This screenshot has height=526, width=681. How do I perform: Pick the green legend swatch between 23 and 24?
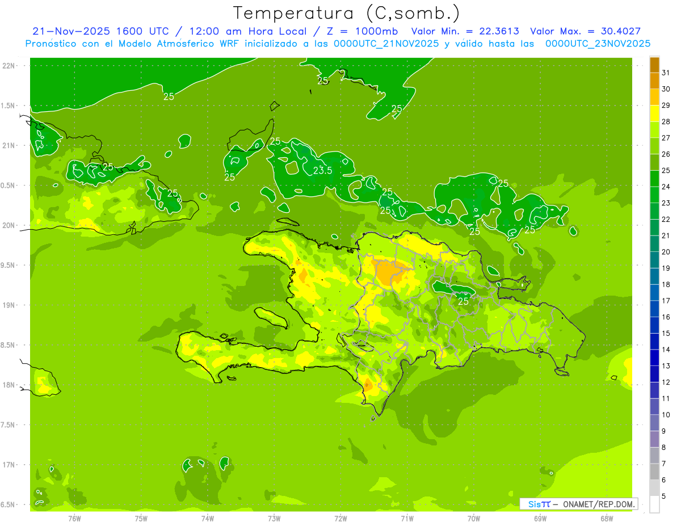point(654,195)
